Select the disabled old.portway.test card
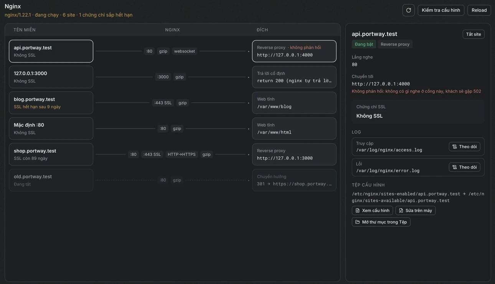The height and width of the screenshot is (284, 495). [x=51, y=180]
